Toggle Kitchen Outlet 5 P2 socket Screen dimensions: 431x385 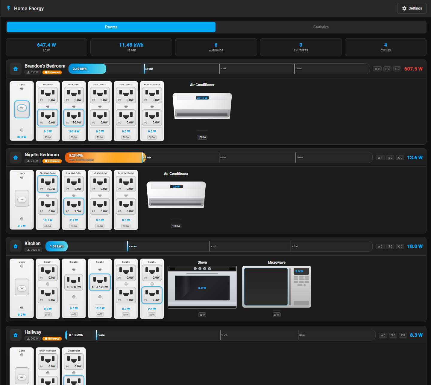click(x=126, y=295)
